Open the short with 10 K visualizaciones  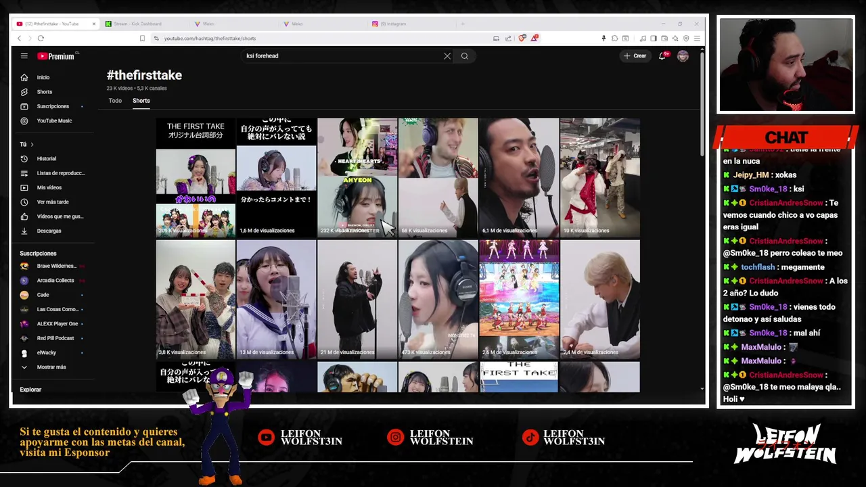point(599,178)
